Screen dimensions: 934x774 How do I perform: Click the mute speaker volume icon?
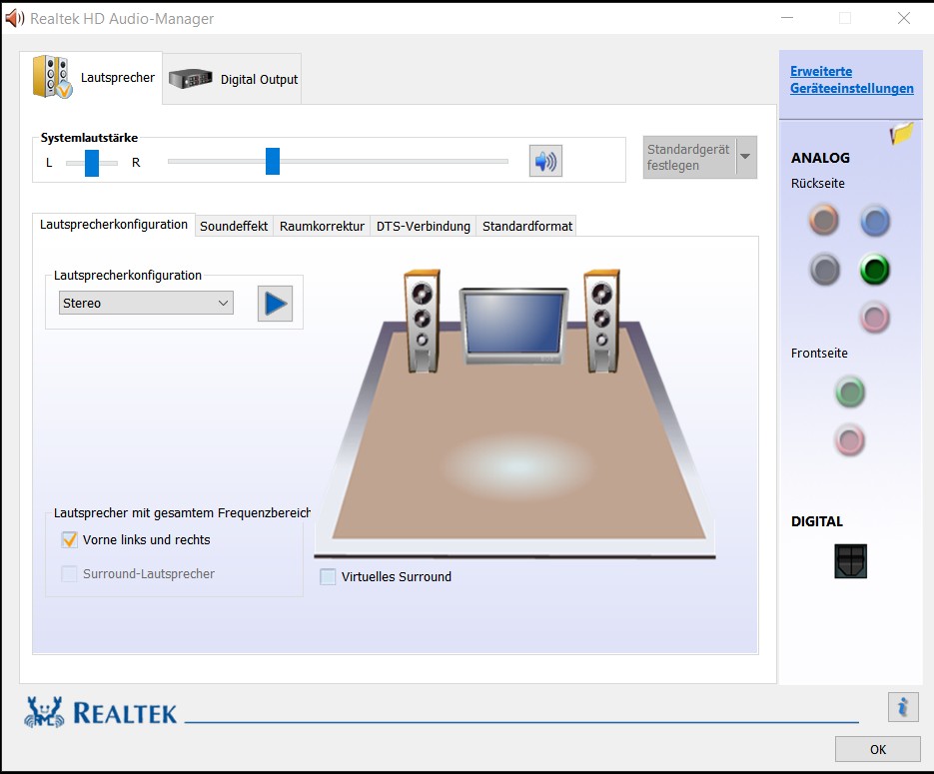pyautogui.click(x=545, y=161)
